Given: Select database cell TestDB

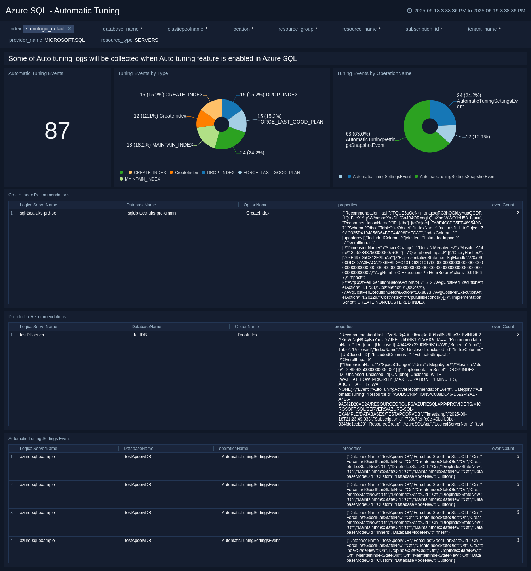Looking at the screenshot, I should tap(139, 335).
